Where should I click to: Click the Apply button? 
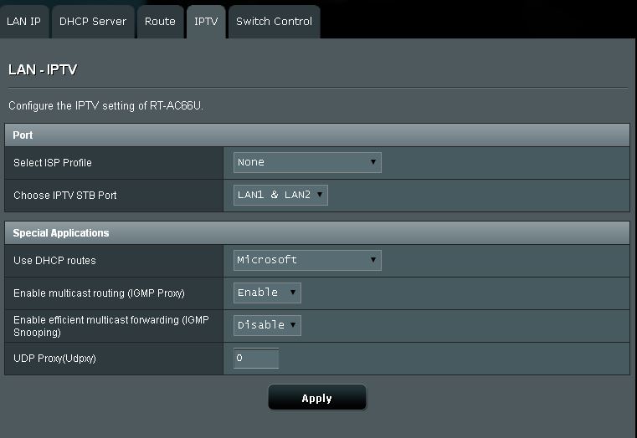pyautogui.click(x=317, y=398)
